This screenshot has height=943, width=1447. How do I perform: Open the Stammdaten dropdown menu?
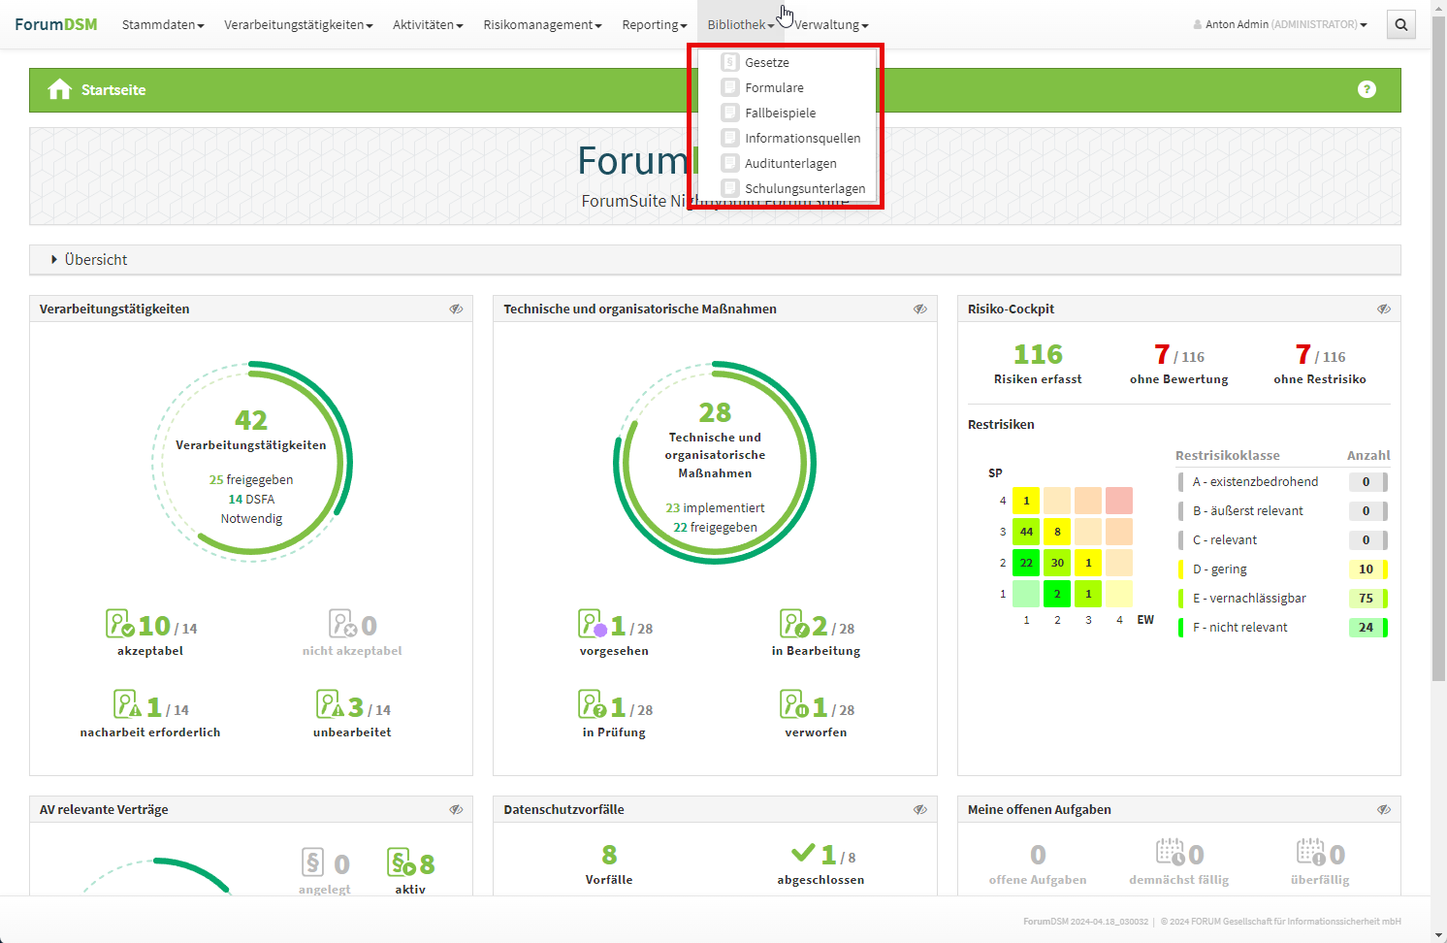click(x=162, y=25)
